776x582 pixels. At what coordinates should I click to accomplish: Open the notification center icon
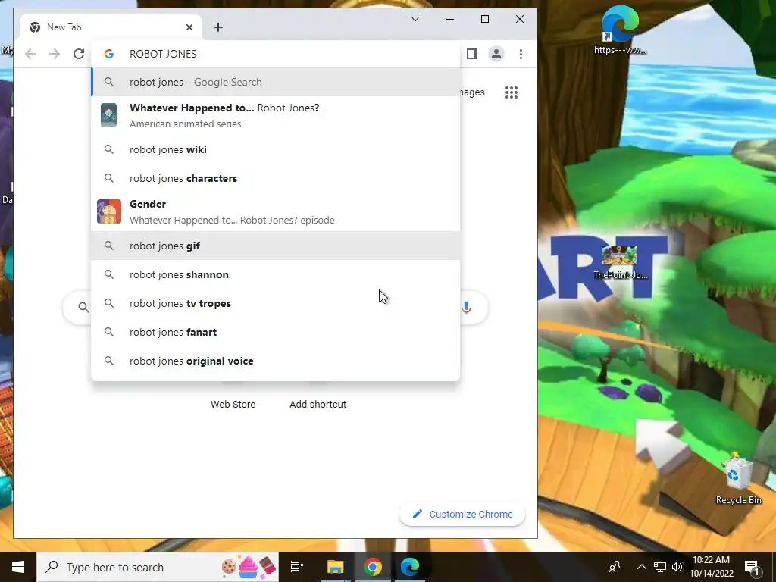click(752, 567)
